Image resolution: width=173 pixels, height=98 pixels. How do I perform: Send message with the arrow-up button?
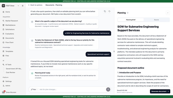108,89
